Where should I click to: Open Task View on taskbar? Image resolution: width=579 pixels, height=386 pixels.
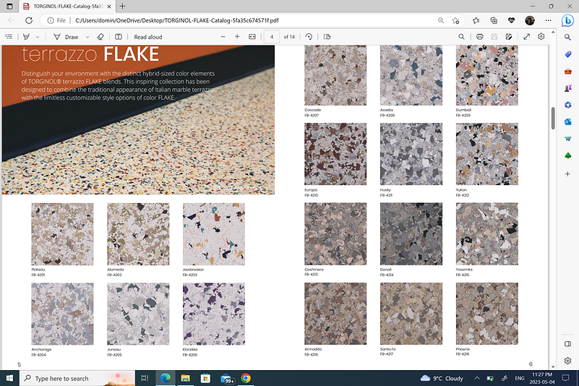click(x=145, y=378)
